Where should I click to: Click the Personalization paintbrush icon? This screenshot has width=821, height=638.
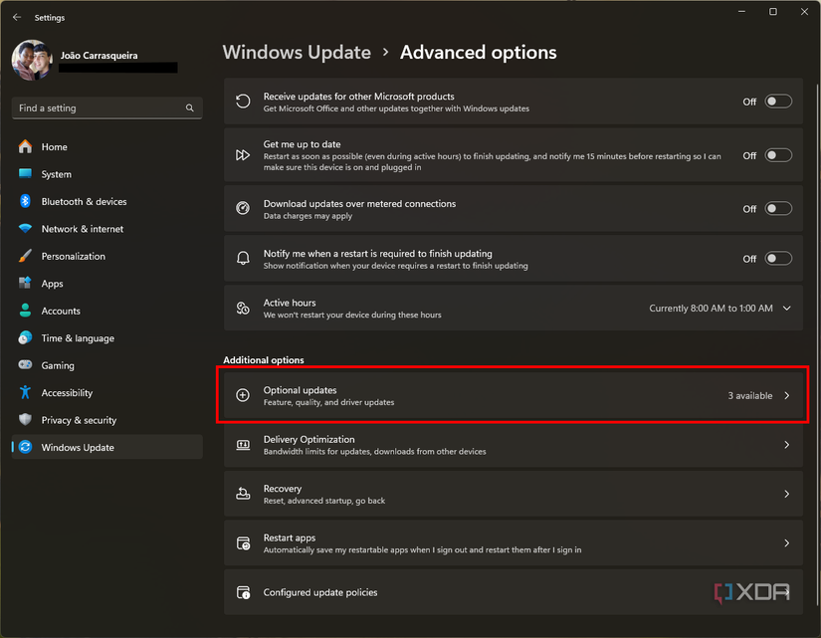click(25, 256)
